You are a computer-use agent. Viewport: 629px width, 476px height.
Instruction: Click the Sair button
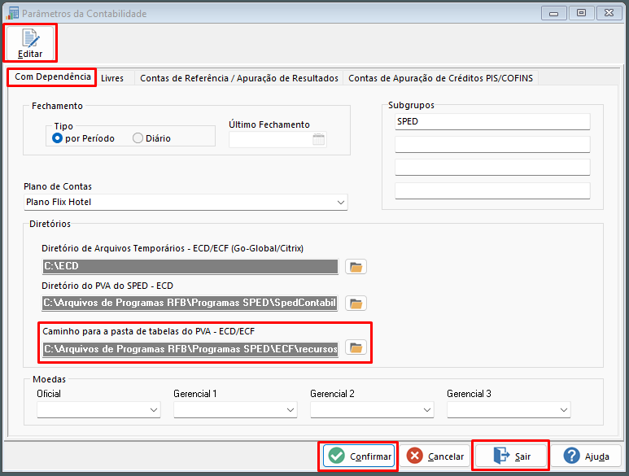tap(511, 456)
